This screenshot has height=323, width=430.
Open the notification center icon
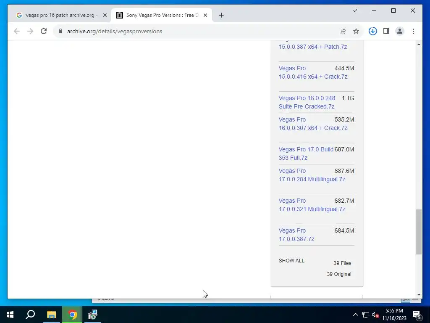pos(417,315)
